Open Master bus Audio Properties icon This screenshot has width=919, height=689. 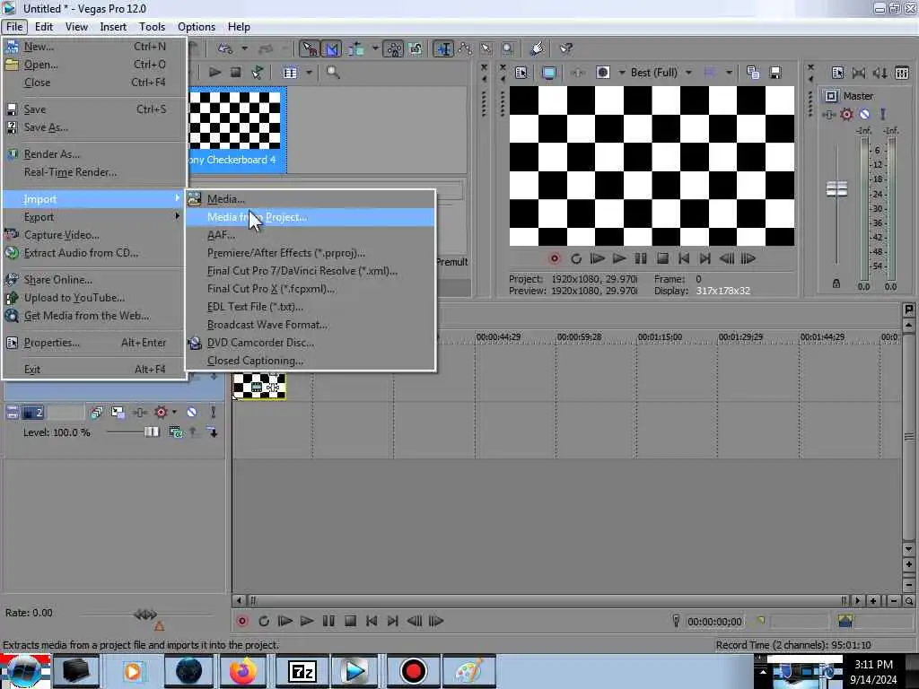point(837,73)
